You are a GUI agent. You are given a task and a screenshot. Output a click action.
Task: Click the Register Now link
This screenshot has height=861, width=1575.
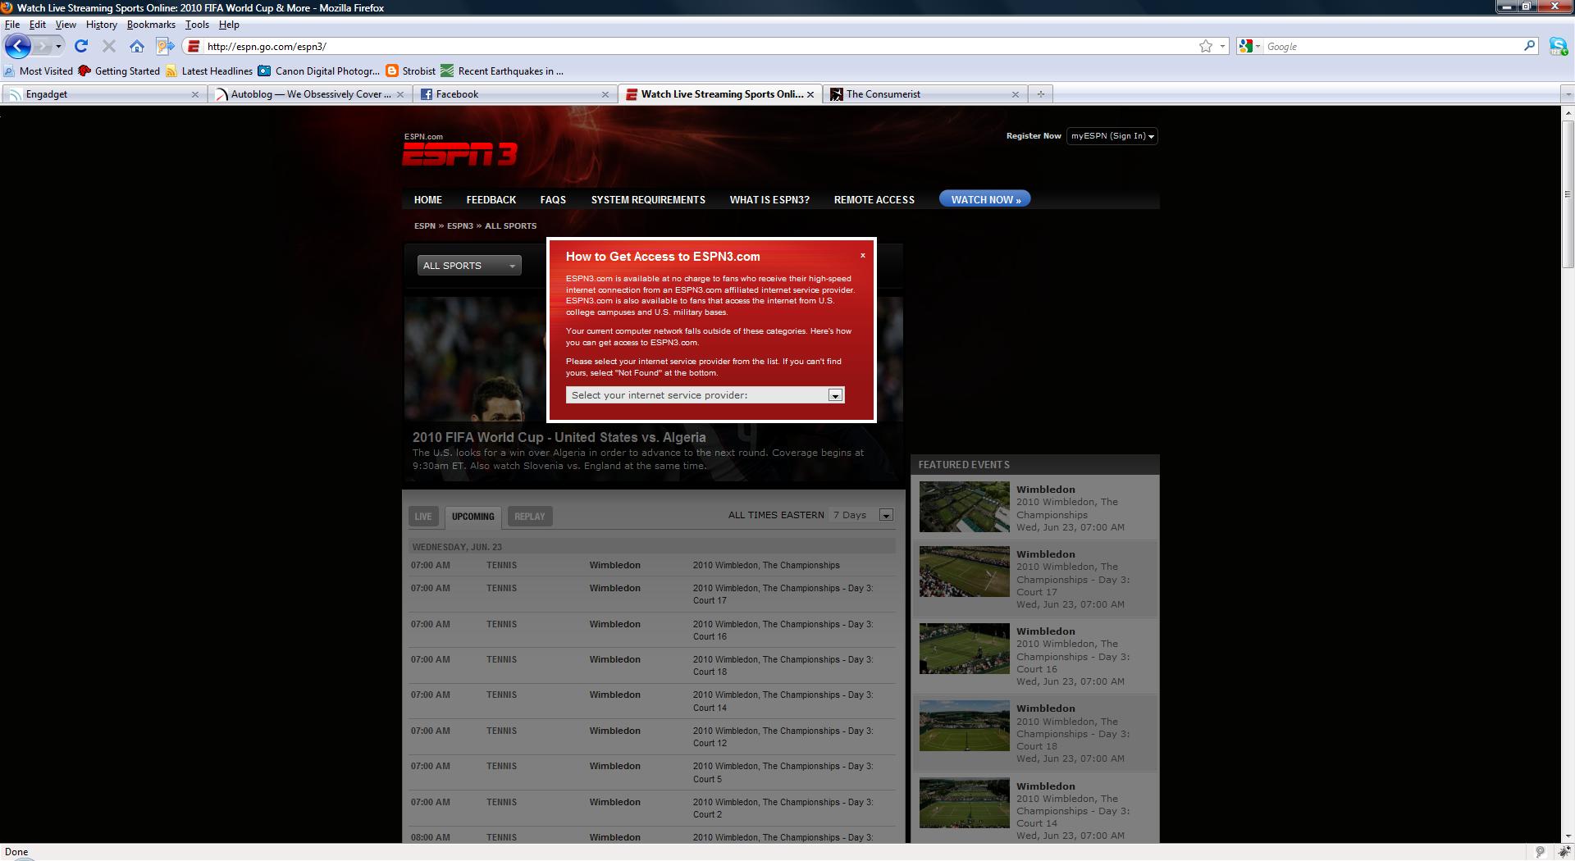[x=1034, y=136]
